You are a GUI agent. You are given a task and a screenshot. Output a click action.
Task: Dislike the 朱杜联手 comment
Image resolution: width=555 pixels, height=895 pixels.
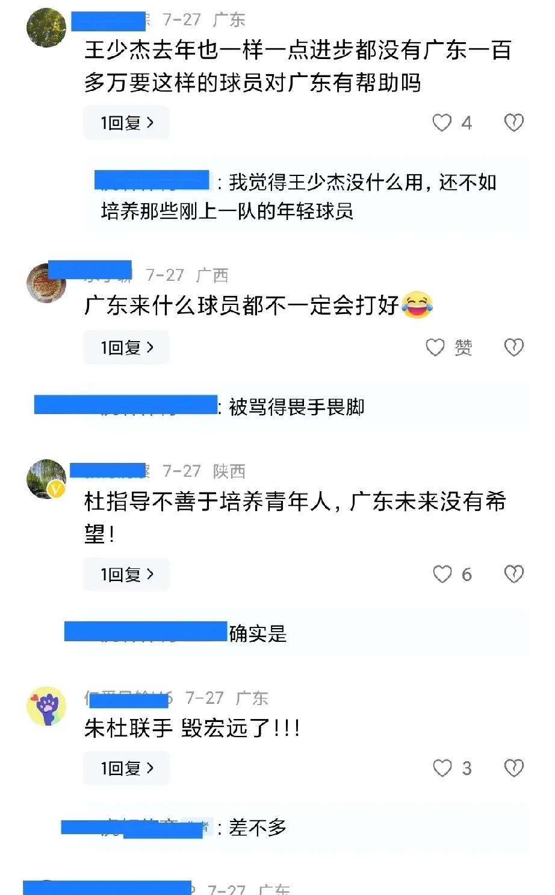click(513, 768)
